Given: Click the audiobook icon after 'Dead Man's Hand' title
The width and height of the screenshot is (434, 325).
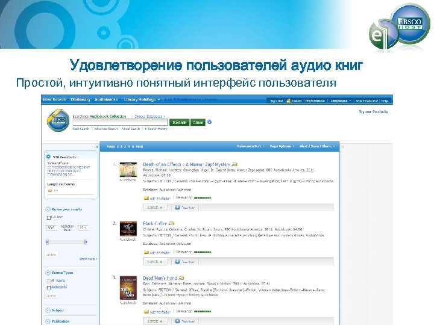Looking at the screenshot, I should [x=181, y=277].
